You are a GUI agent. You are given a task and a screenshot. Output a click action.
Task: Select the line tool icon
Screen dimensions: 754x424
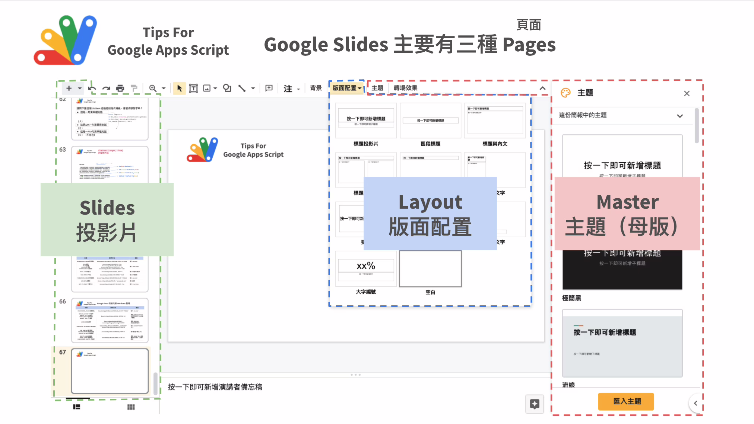242,88
